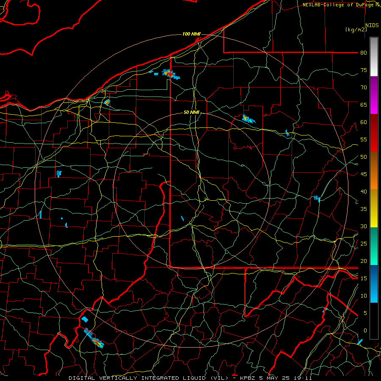This screenshot has width=381, height=381.
Task: Click the 0 value on the scale
Action: [x=365, y=331]
